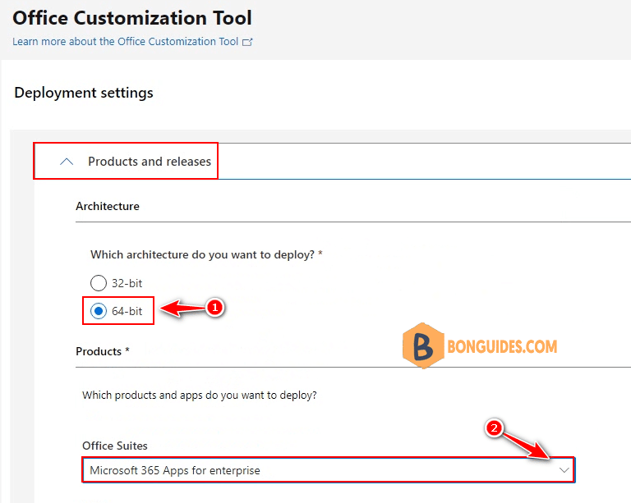631x503 pixels.
Task: Click the 32-bit option label text
Action: (x=127, y=283)
